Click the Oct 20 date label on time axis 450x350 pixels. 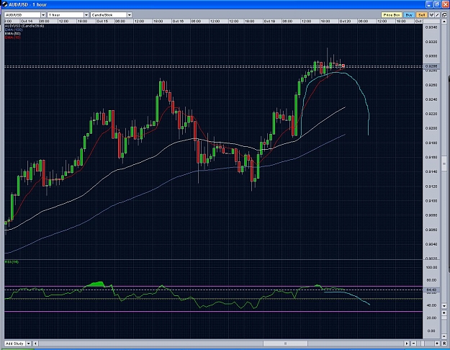tap(345, 22)
